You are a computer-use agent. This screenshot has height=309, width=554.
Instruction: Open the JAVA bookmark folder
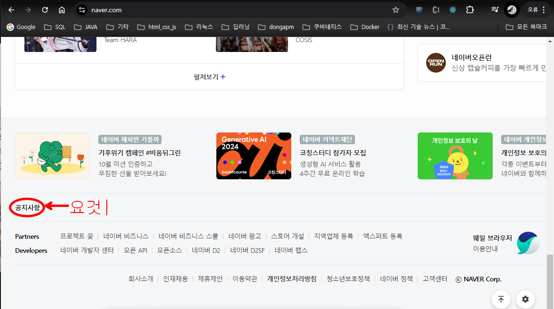(x=86, y=27)
